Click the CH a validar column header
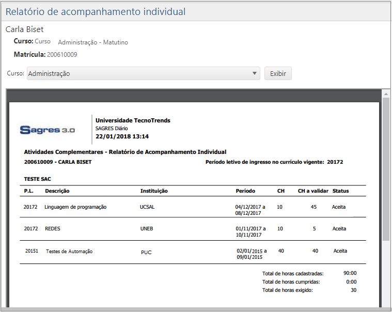Image resolution: width=392 pixels, height=312 pixels. [x=313, y=191]
